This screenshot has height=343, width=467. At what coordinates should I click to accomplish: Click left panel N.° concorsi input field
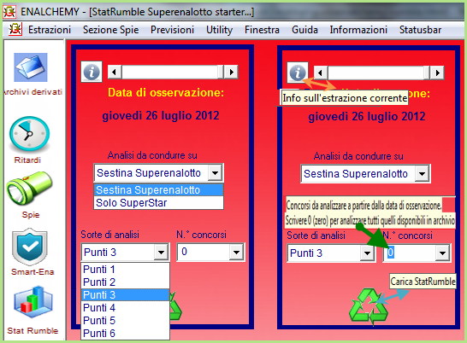click(x=204, y=252)
